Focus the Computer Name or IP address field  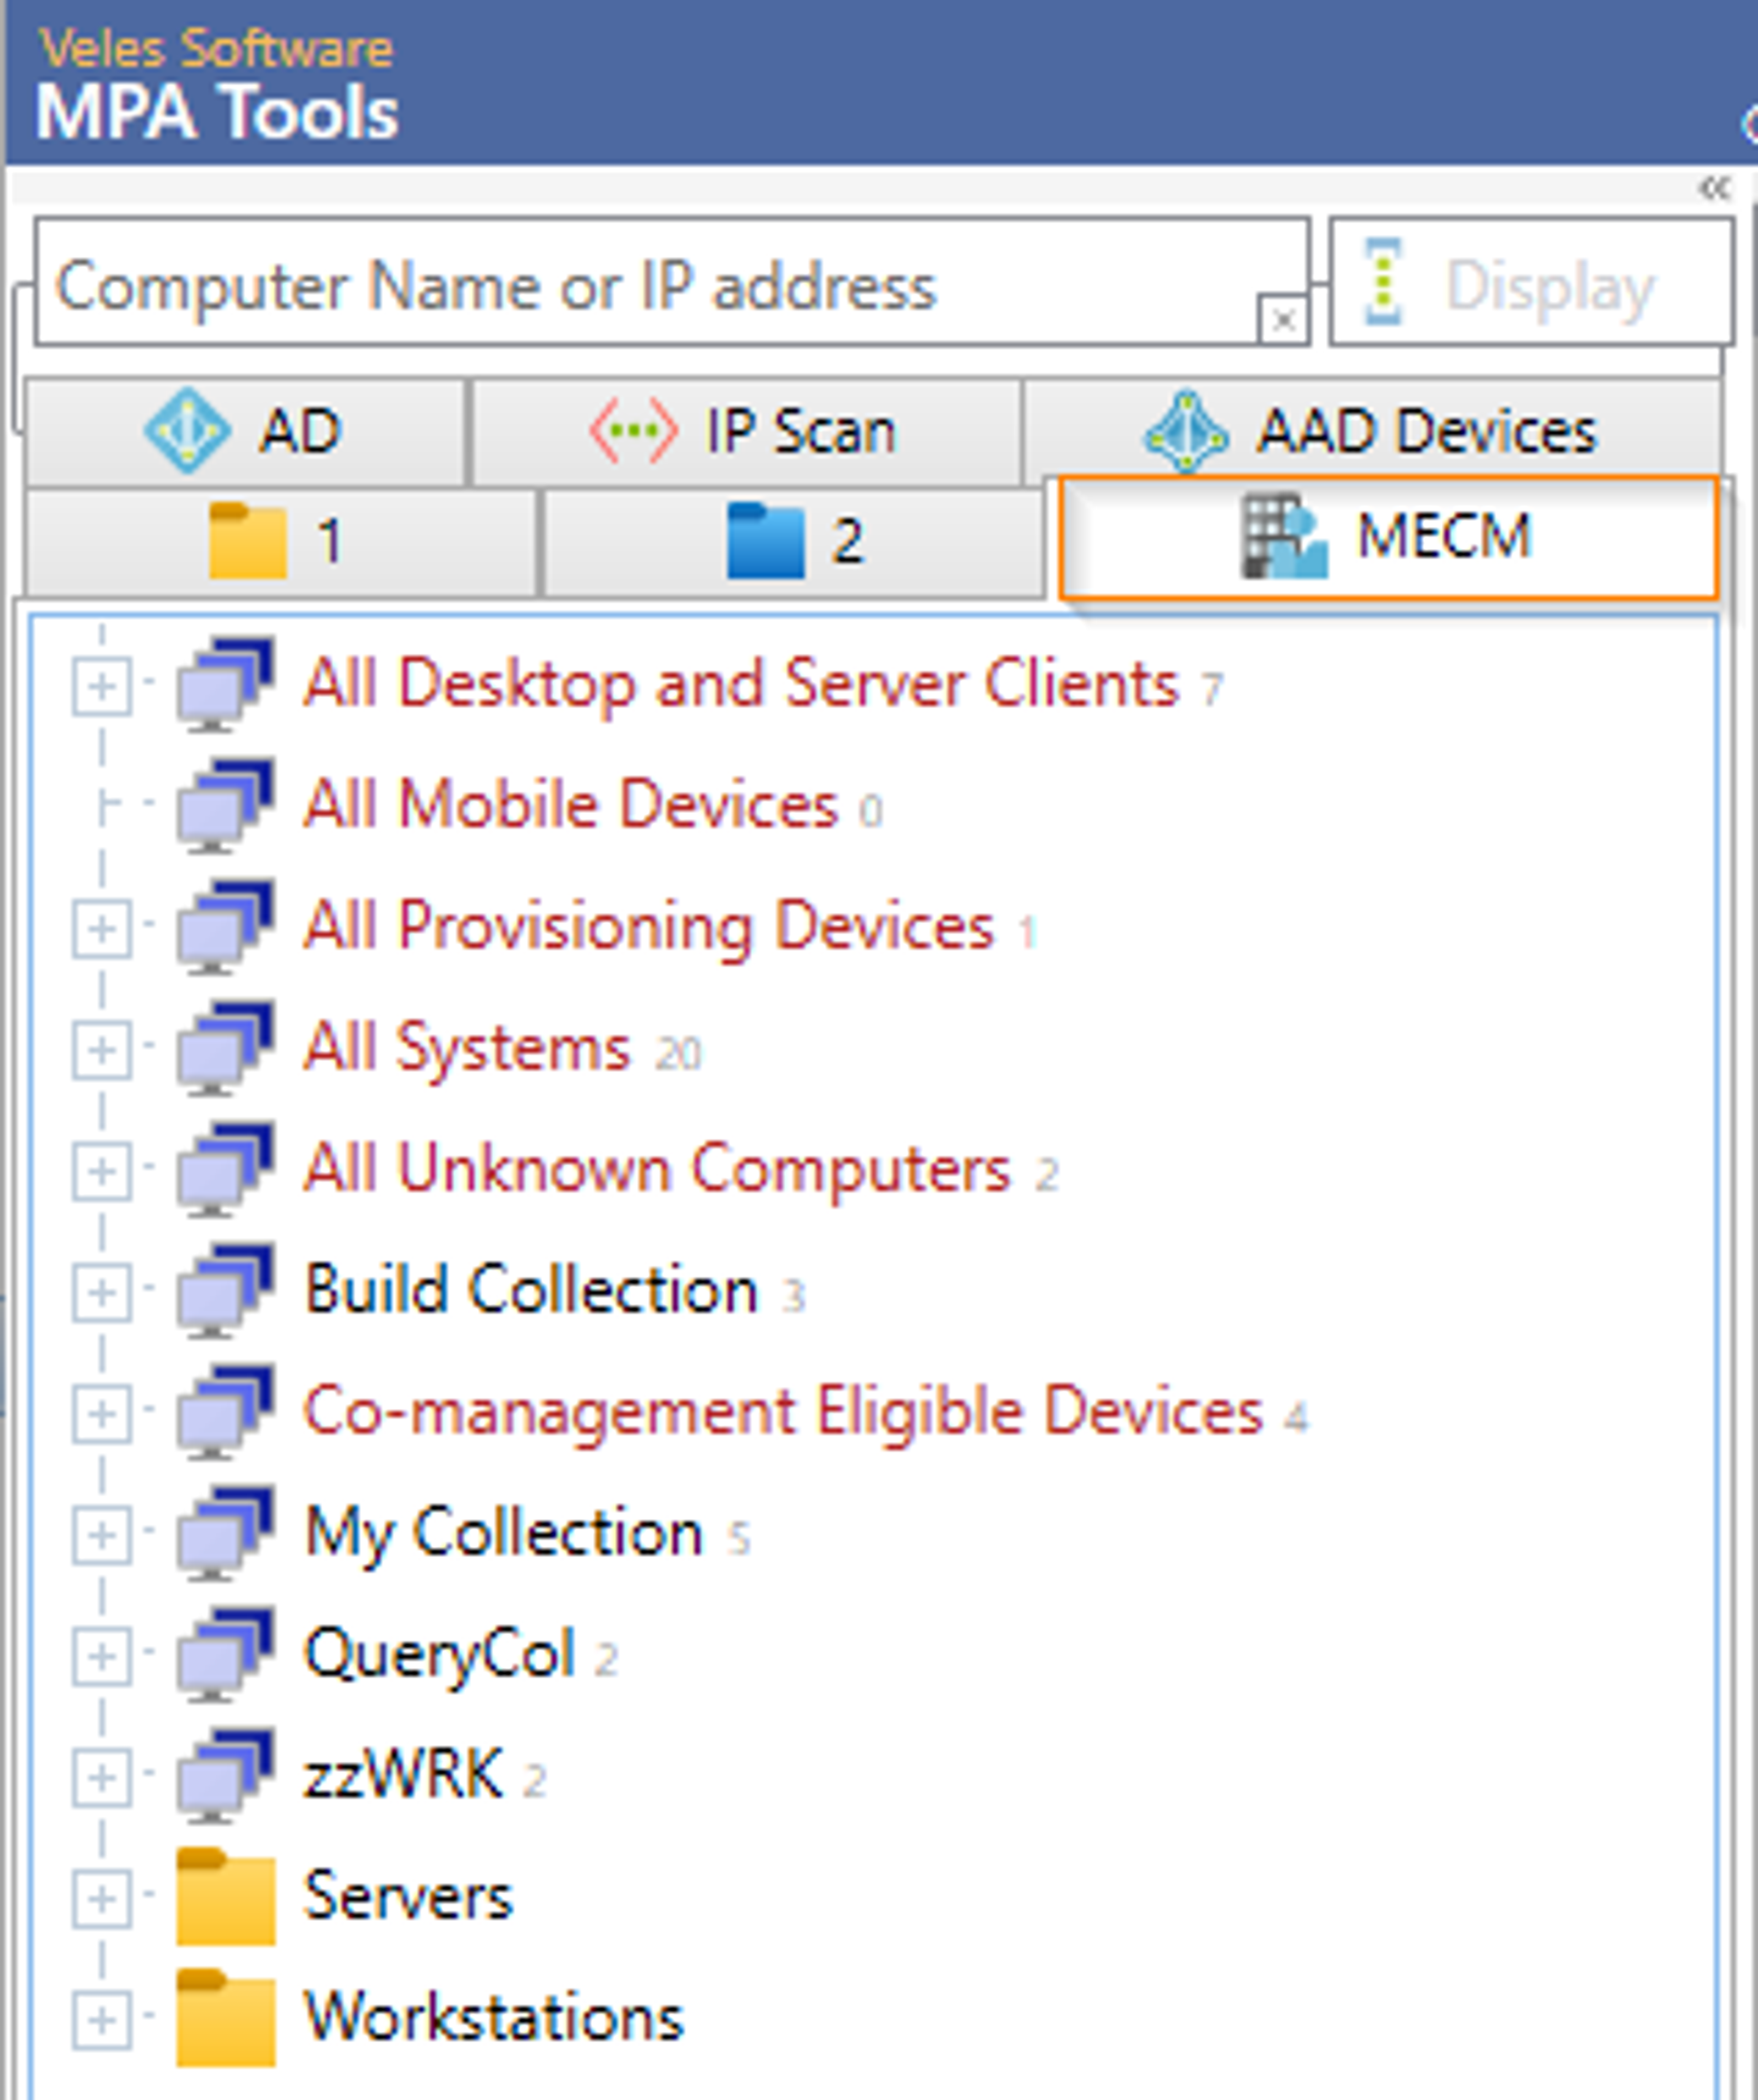click(x=672, y=282)
